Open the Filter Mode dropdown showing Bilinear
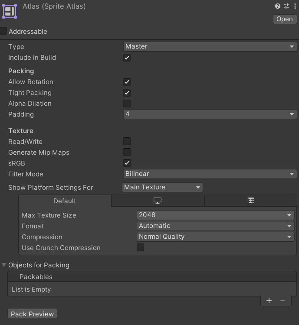This screenshot has width=299, height=325. point(210,174)
